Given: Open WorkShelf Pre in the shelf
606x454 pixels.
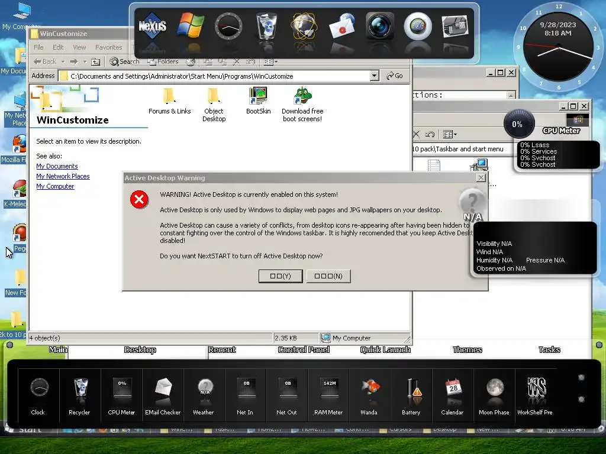Looking at the screenshot, I should (x=535, y=395).
